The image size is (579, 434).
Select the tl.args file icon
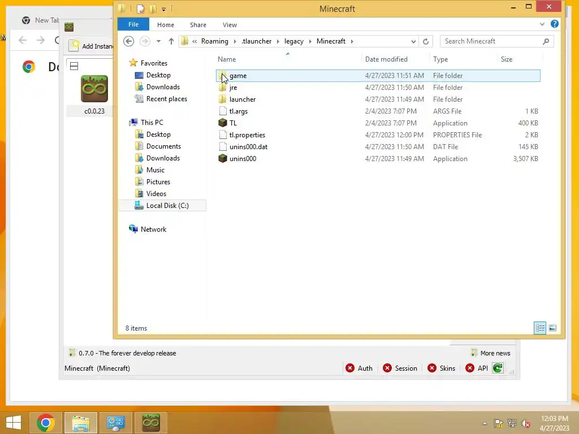click(223, 111)
